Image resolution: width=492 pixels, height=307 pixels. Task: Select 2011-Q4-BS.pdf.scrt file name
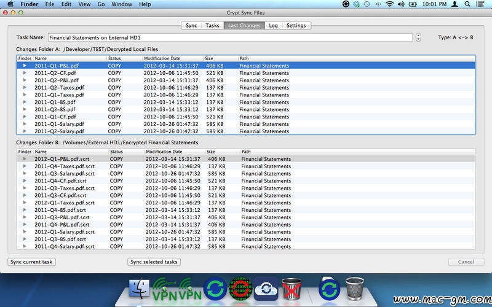click(x=60, y=210)
